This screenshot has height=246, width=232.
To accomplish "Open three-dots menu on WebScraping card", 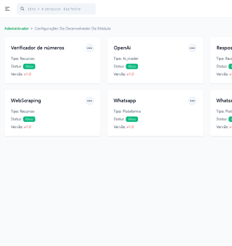I will pos(89,101).
